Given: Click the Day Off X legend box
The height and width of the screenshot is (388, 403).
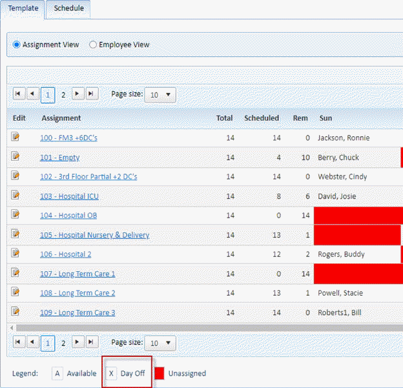Looking at the screenshot, I should point(111,373).
